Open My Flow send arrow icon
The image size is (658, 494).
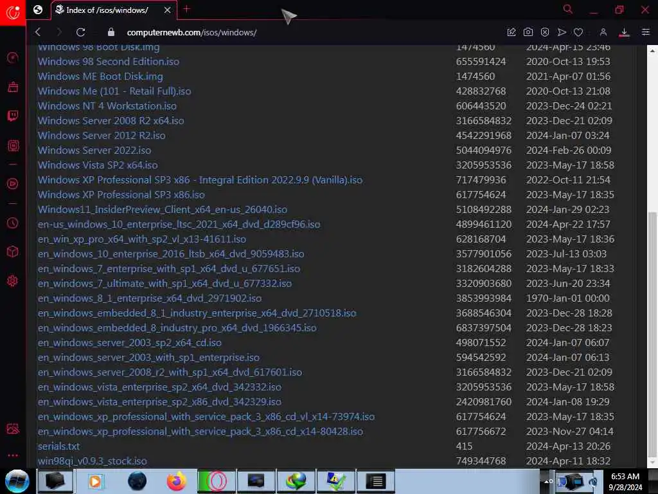[562, 32]
